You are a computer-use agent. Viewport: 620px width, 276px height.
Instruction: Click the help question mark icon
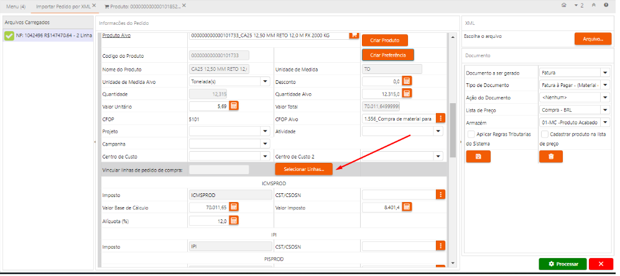tap(606, 5)
